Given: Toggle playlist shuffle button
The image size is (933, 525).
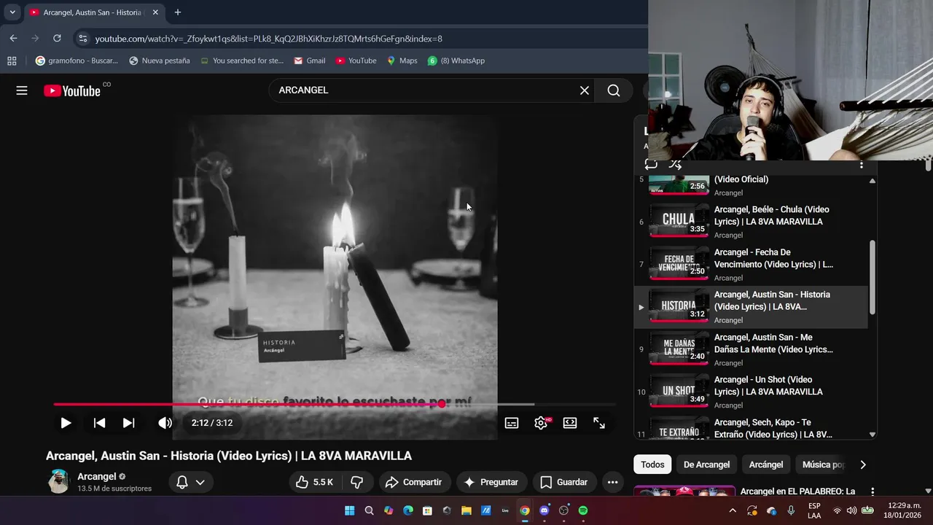Looking at the screenshot, I should pyautogui.click(x=676, y=165).
